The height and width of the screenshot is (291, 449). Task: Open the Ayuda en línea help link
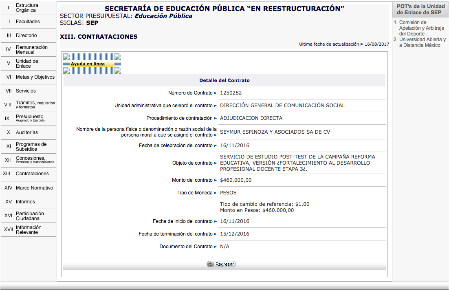tap(88, 64)
